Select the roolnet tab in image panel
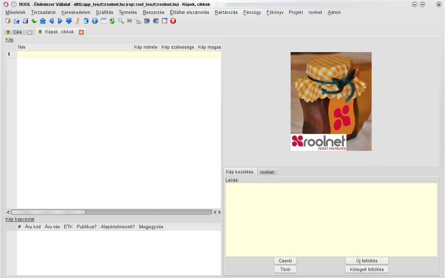This screenshot has width=445, height=278. [267, 172]
